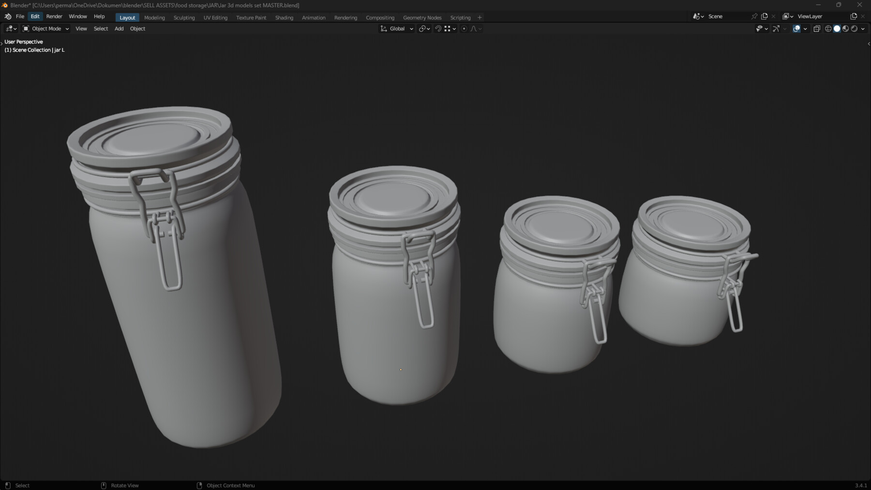Pin the current Scene
The image size is (871, 490).
pos(754,16)
